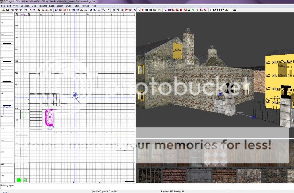Open the Help menu
This screenshot has height=193, width=294.
point(94,6)
